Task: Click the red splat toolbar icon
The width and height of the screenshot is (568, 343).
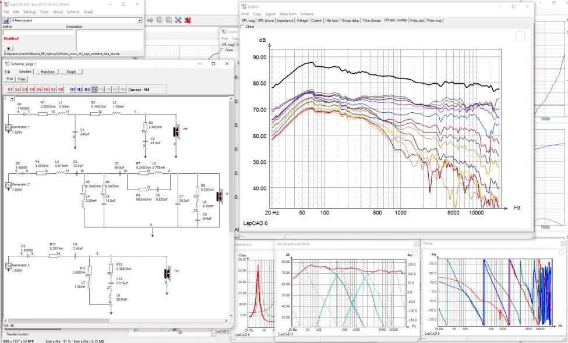Action: point(187,20)
